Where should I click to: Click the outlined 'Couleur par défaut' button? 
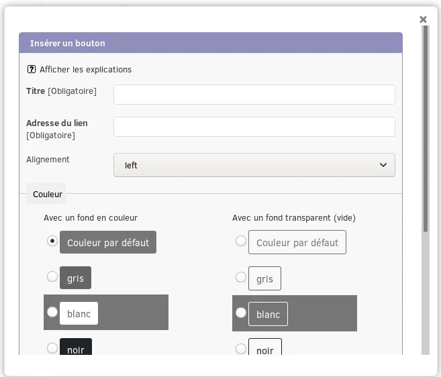[x=297, y=242]
